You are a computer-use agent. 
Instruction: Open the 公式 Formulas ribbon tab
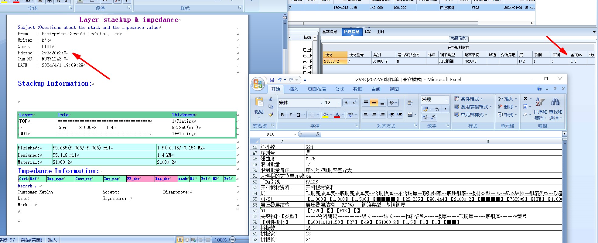pyautogui.click(x=340, y=89)
